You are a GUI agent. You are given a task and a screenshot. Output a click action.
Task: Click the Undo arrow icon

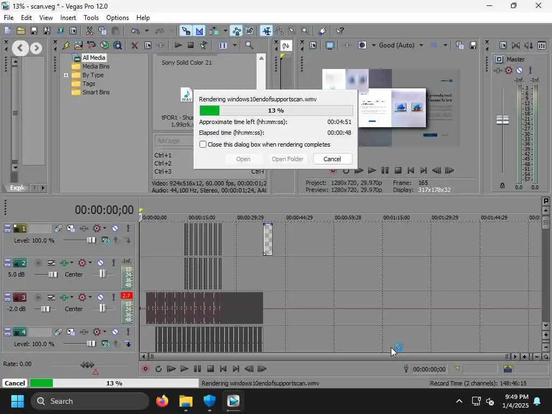tap(135, 31)
